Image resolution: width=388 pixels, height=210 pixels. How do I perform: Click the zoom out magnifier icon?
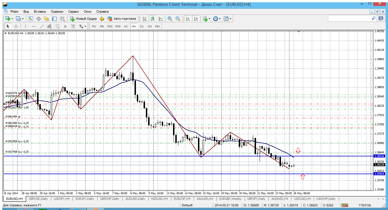tap(178, 19)
